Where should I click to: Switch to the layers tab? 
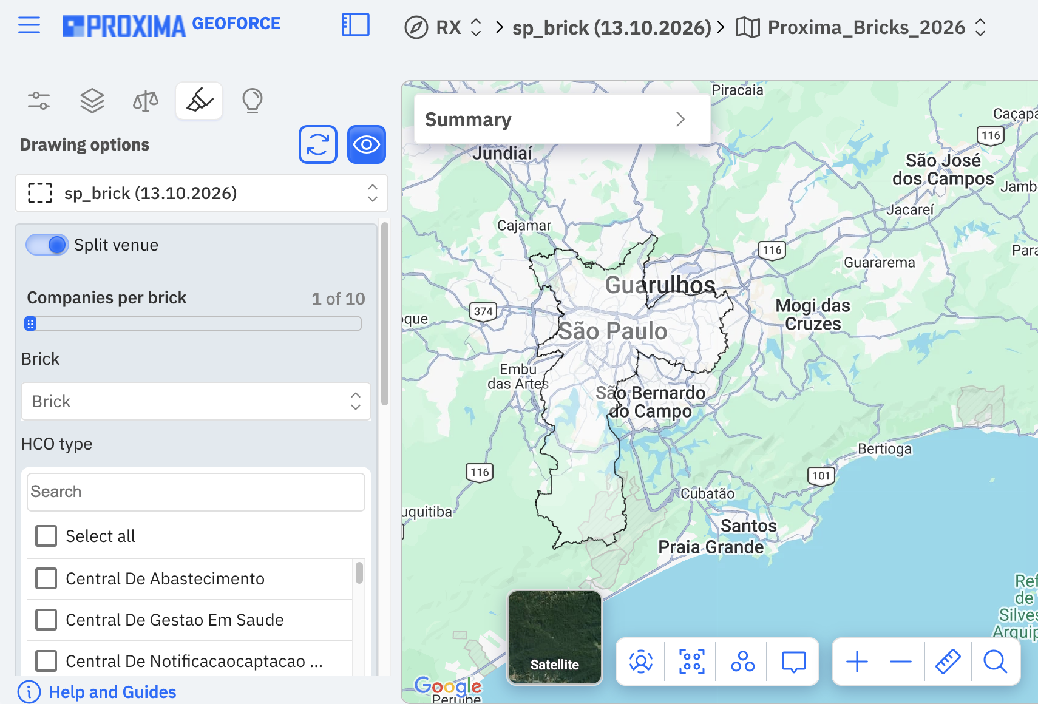click(92, 101)
